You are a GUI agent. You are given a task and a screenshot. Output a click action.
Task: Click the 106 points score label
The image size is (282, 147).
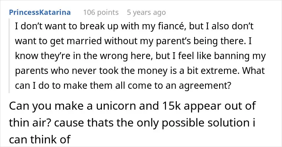coord(101,12)
